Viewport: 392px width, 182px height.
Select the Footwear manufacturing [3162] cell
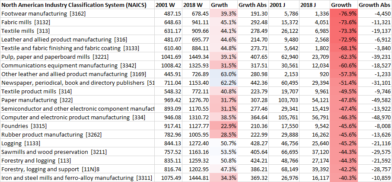(77, 13)
